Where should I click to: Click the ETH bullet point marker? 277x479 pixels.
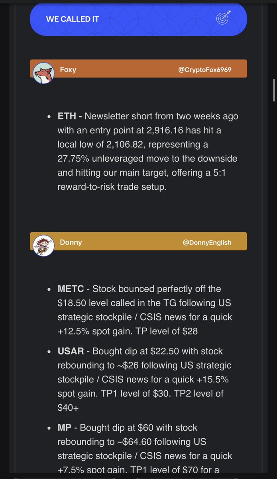pyautogui.click(x=49, y=117)
